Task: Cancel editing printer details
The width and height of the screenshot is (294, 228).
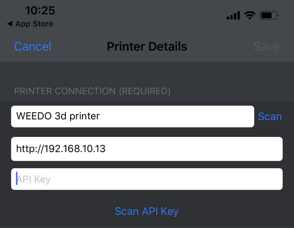Action: [33, 46]
